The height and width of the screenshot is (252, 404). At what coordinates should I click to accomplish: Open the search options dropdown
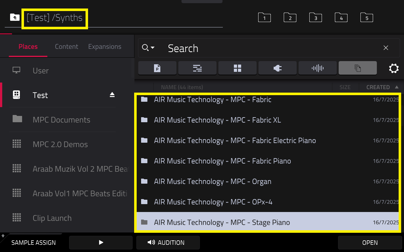pos(148,48)
